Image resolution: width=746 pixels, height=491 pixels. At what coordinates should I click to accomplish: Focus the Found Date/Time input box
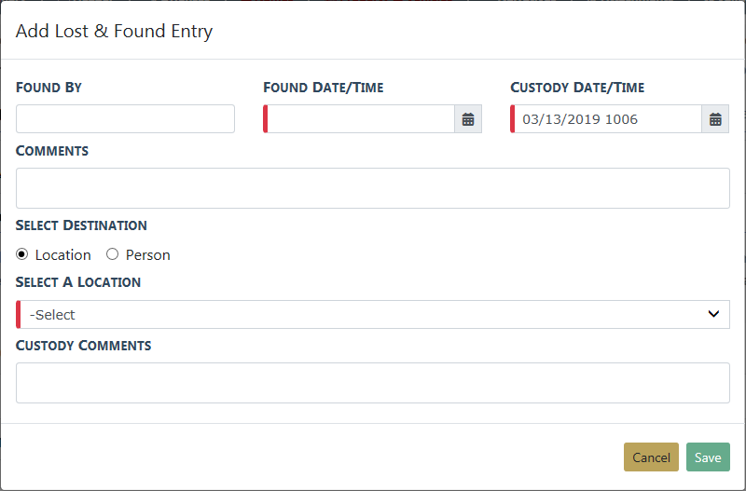pyautogui.click(x=361, y=119)
